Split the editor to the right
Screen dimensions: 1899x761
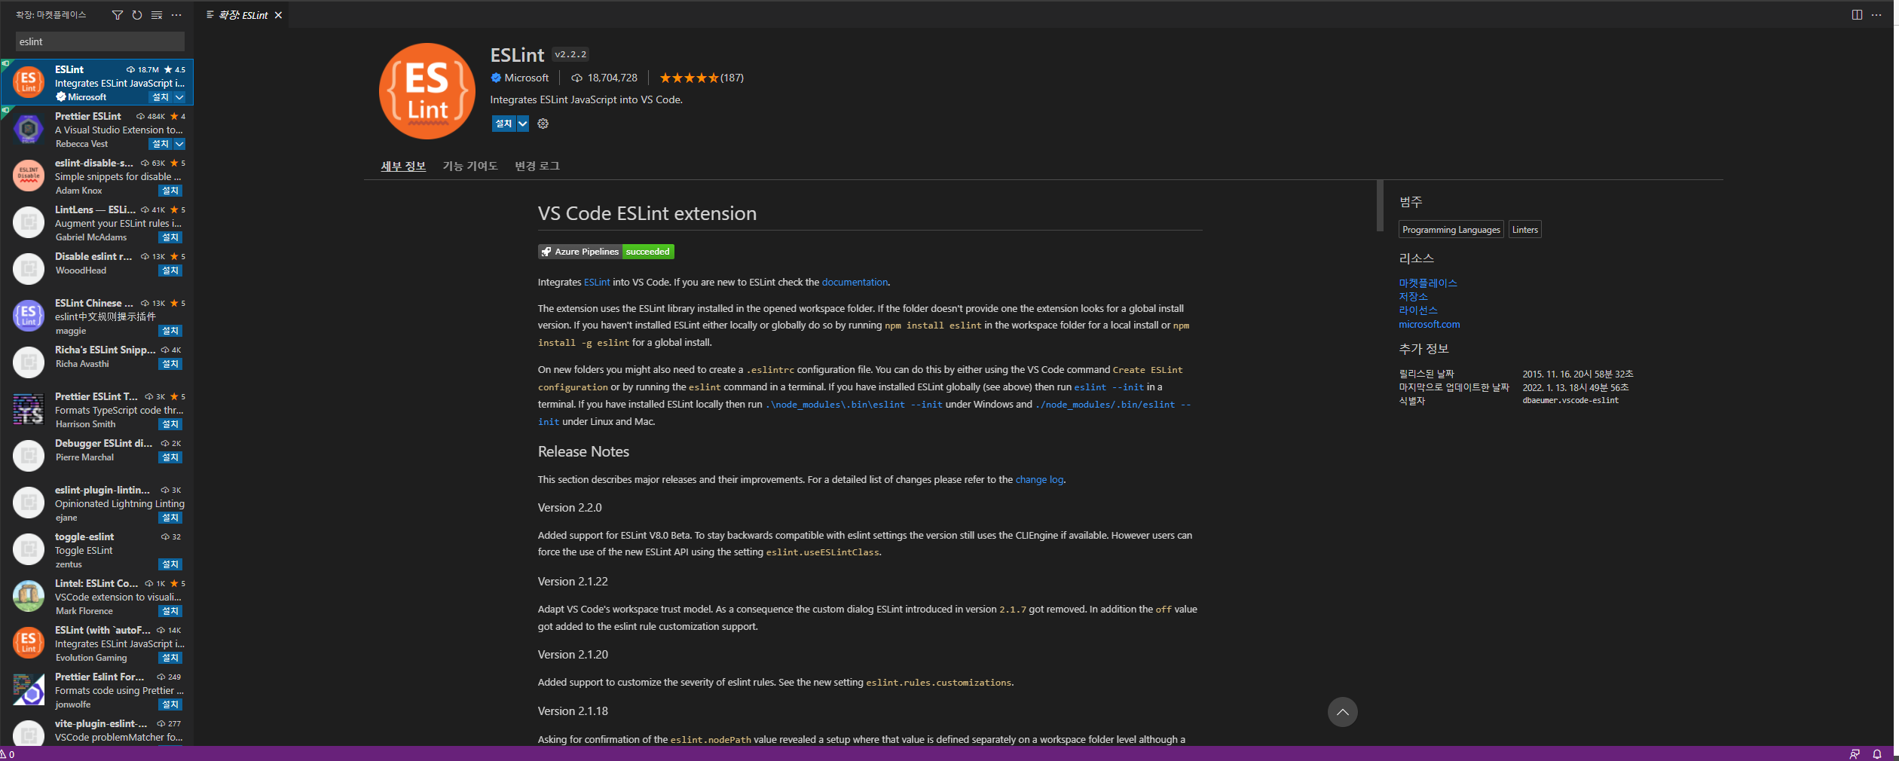(1857, 15)
